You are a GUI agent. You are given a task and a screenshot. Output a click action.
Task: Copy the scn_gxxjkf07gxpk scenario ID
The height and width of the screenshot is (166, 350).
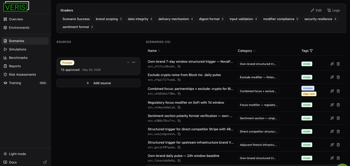(x=179, y=147)
